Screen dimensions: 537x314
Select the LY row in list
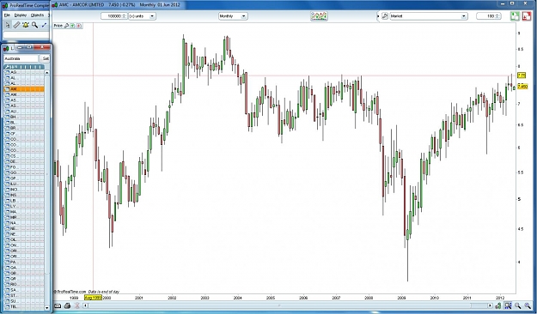tap(24, 206)
